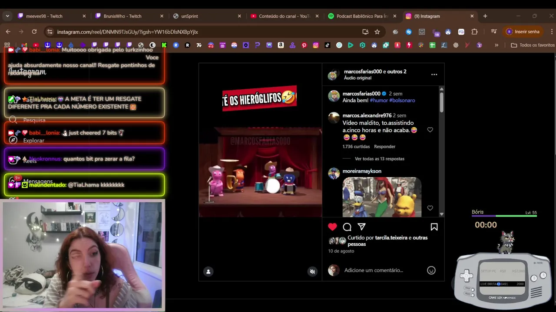The height and width of the screenshot is (312, 556).
Task: Play the reel video of the band
Action: [260, 172]
